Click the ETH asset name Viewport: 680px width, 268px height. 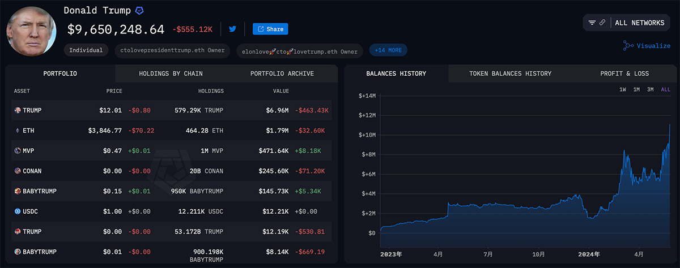click(28, 131)
